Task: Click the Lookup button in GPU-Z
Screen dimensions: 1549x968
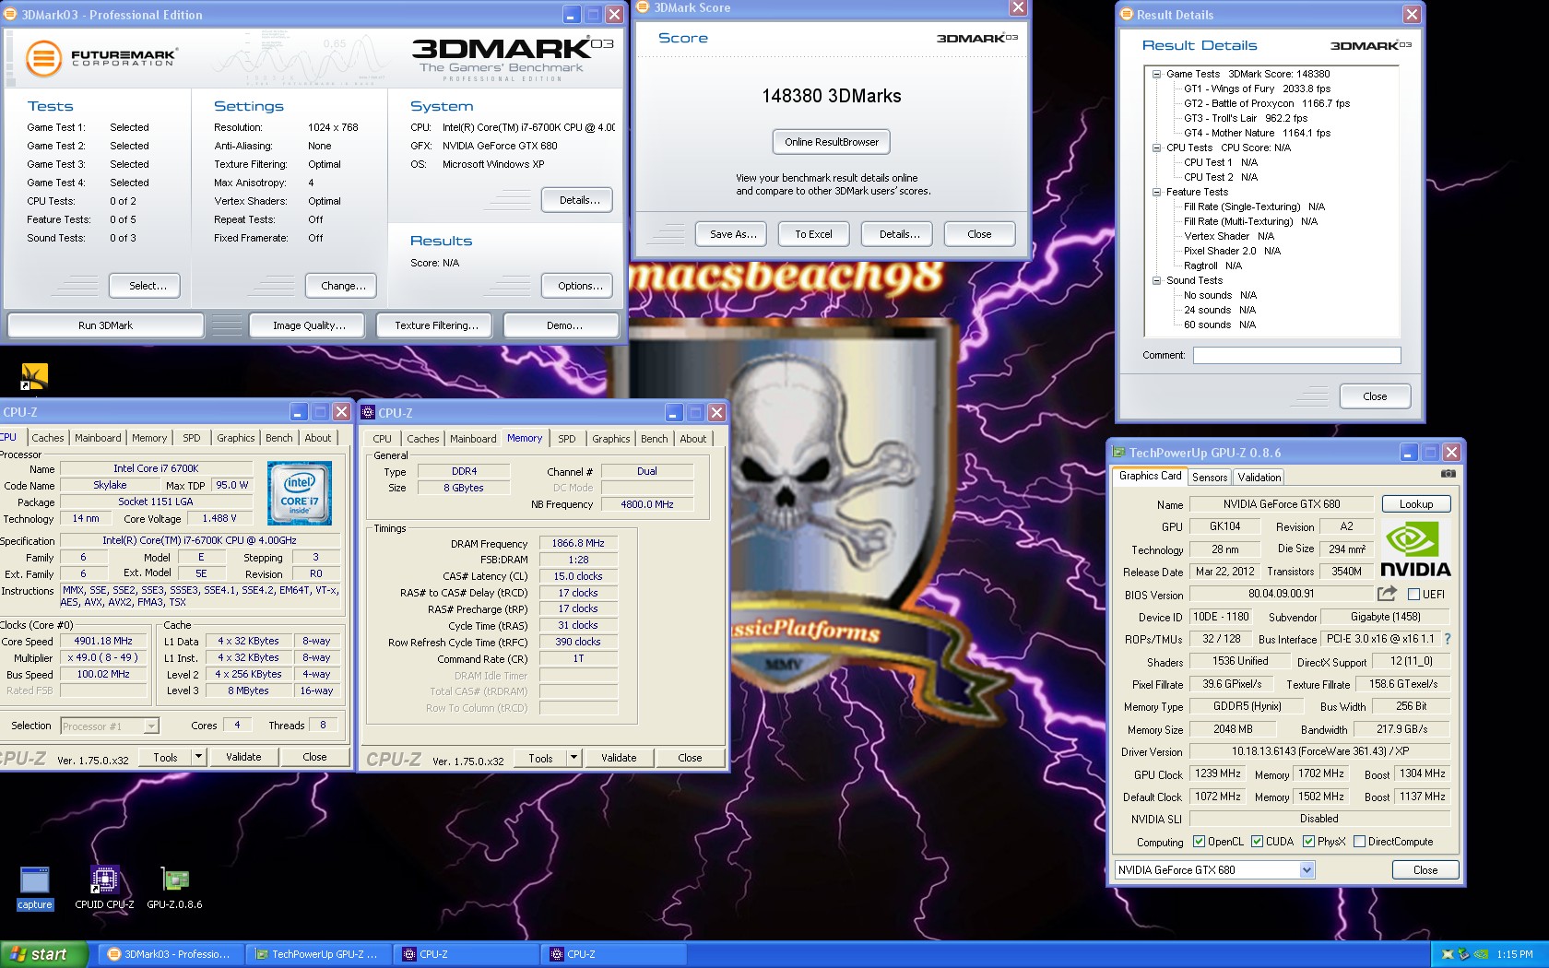Action: click(x=1416, y=504)
